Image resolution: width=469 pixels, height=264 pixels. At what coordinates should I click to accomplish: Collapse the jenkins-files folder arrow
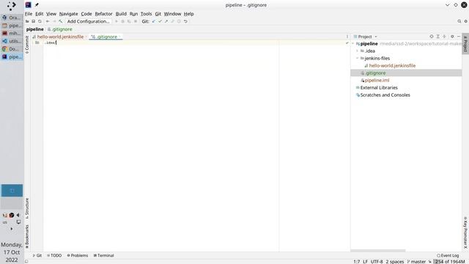pos(357,59)
